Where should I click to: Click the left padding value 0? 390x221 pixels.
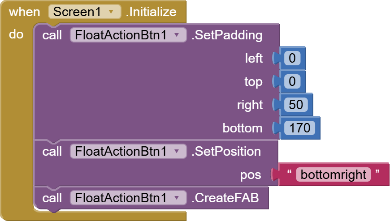(292, 59)
